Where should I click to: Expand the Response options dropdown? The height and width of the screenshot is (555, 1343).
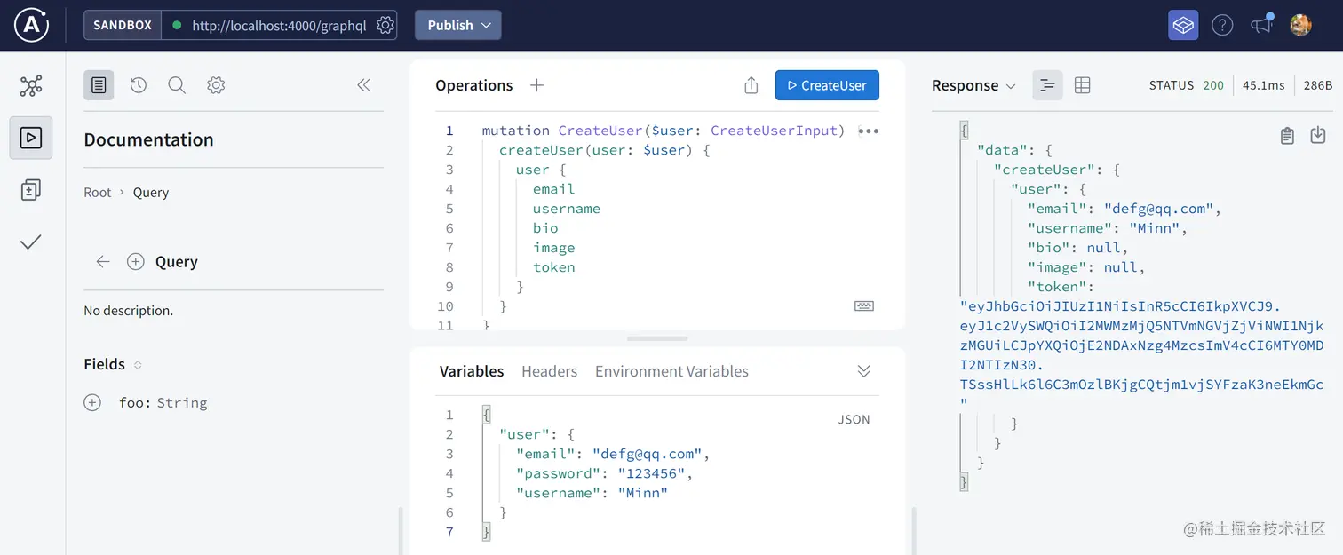point(1010,86)
